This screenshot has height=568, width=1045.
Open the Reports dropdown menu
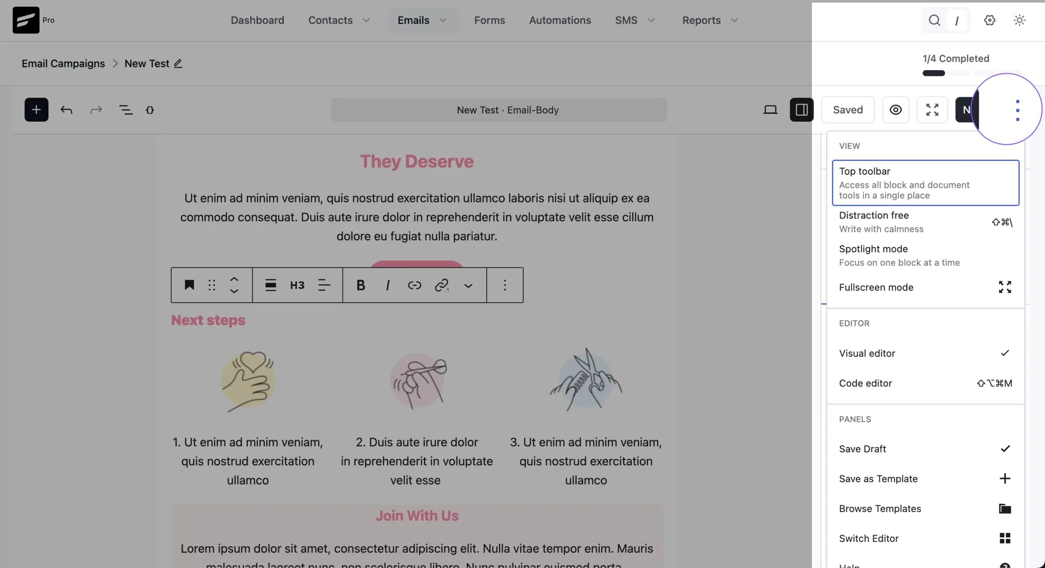710,20
